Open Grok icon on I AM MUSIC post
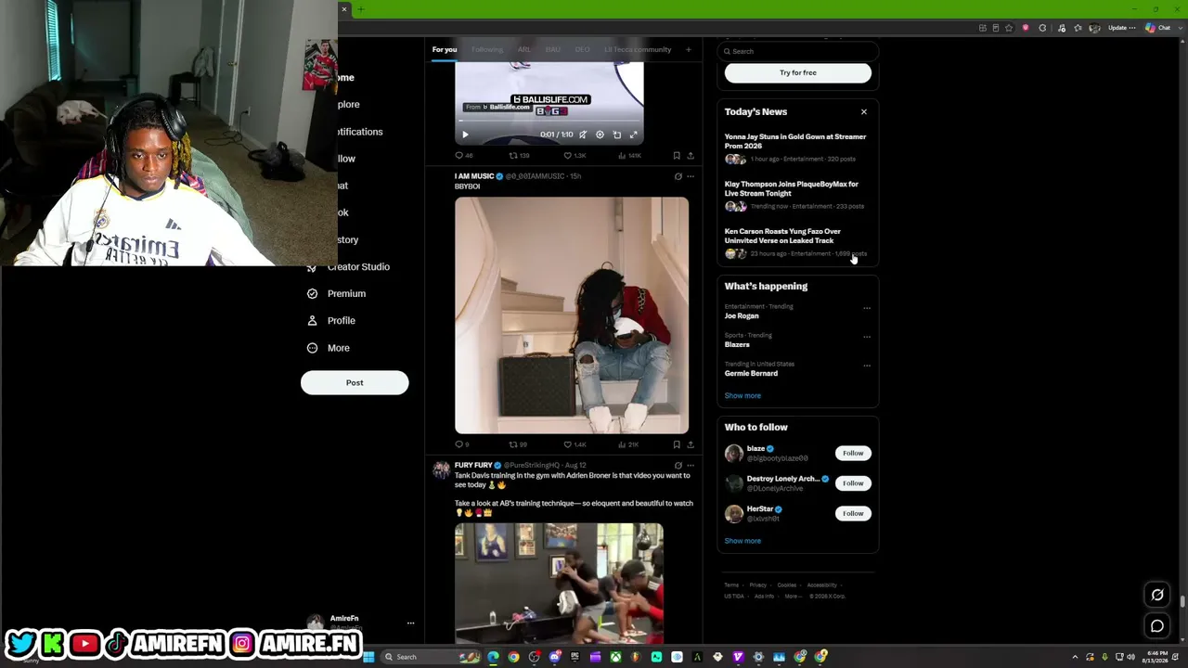 [678, 176]
